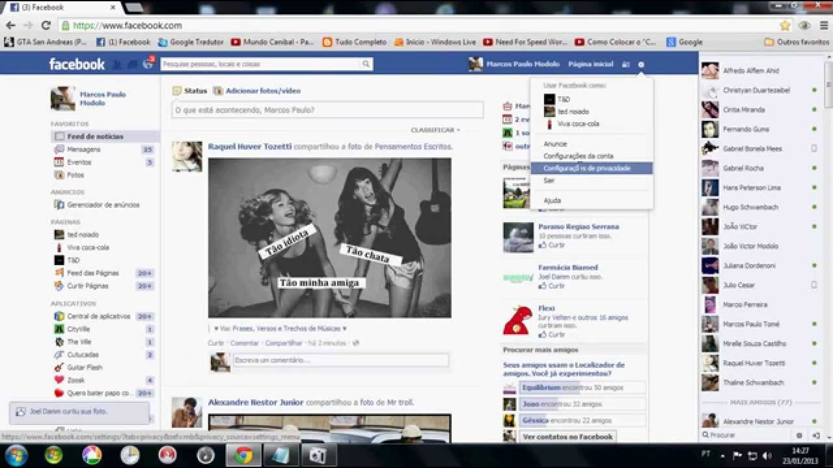Open the Google Tradutor bookmark
The width and height of the screenshot is (833, 468).
tap(191, 42)
